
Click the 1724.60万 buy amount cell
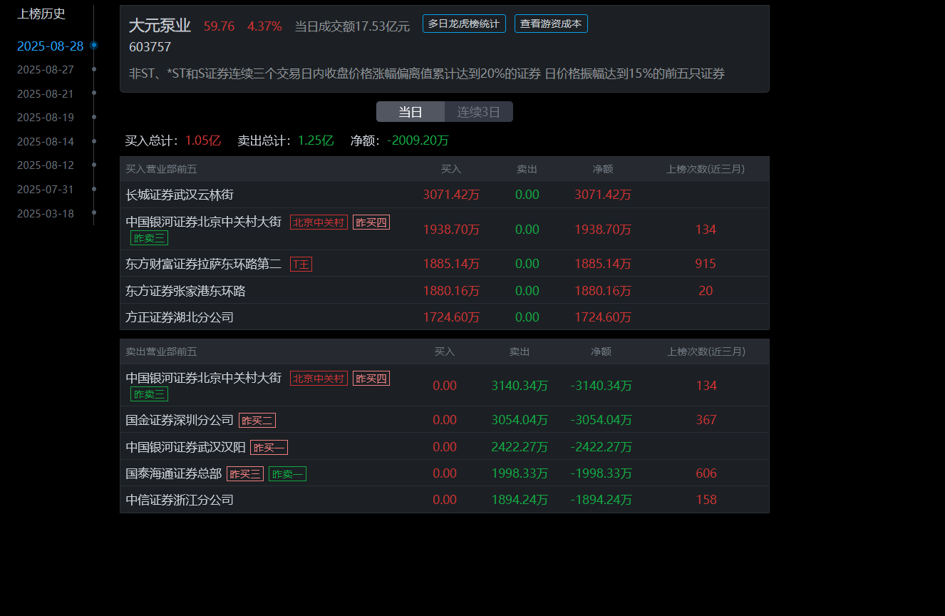tap(451, 317)
